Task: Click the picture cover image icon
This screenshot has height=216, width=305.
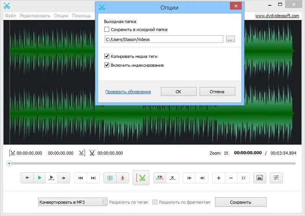Action: [x=260, y=178]
